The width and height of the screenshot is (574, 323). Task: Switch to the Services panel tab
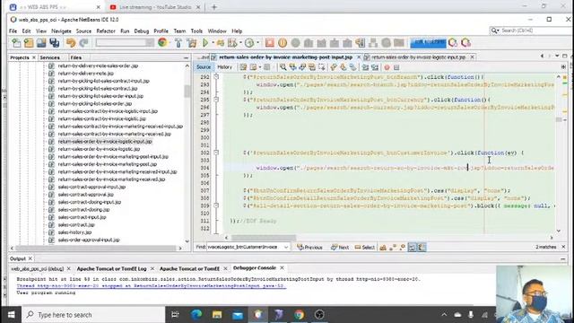[x=50, y=57]
